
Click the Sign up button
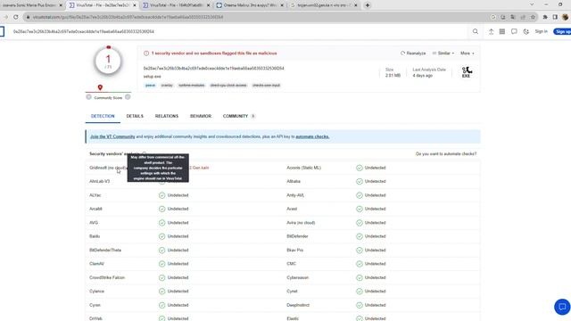click(x=562, y=32)
